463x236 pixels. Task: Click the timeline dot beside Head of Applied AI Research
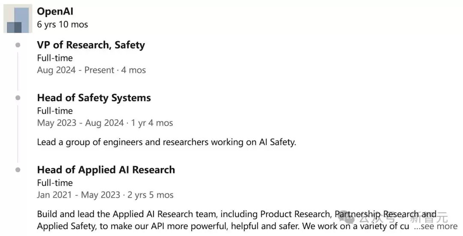pyautogui.click(x=18, y=170)
